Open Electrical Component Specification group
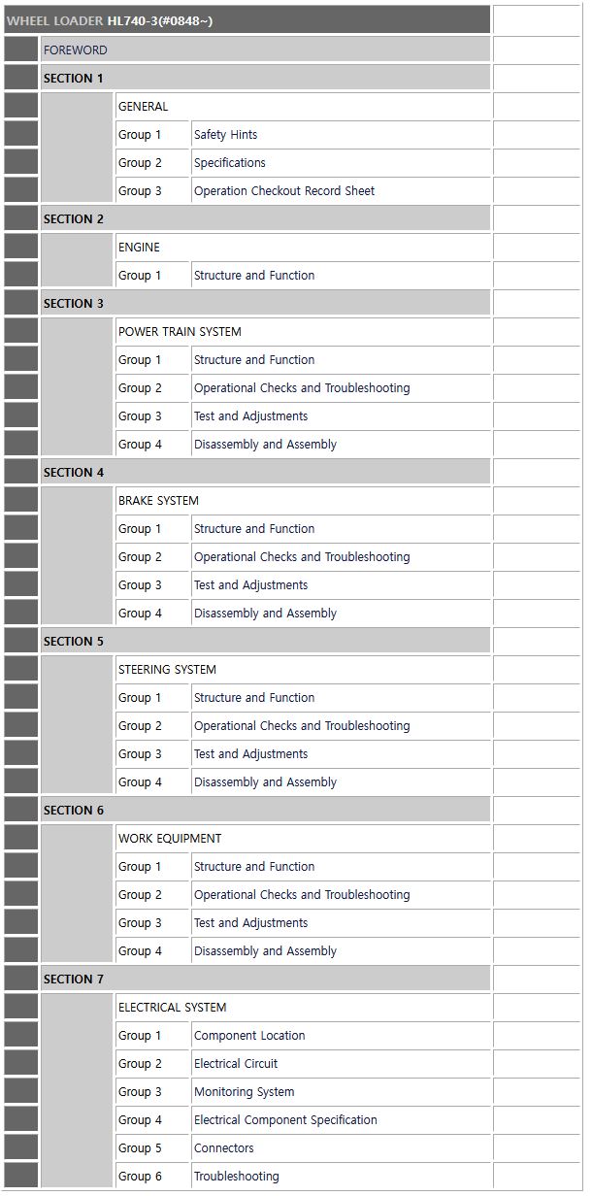Screen dimensions: 592x1196 coord(285,1120)
